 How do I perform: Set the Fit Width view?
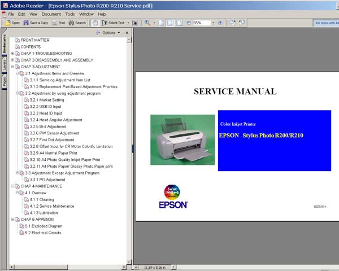point(180,23)
